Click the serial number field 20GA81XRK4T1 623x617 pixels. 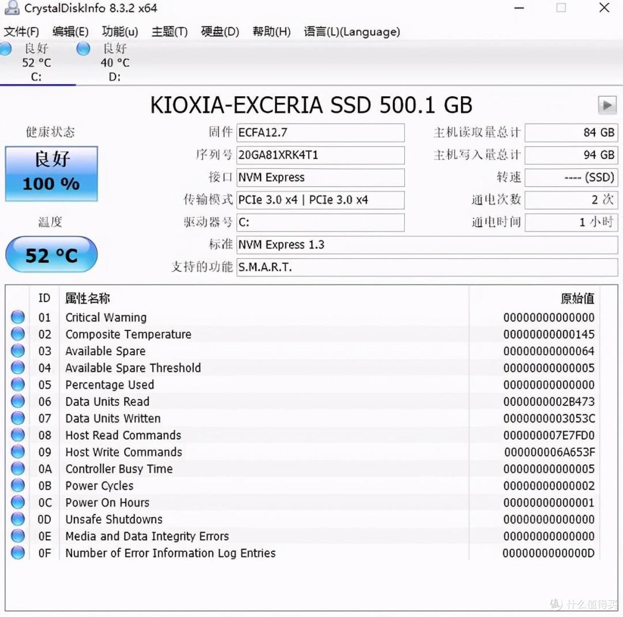pos(321,155)
